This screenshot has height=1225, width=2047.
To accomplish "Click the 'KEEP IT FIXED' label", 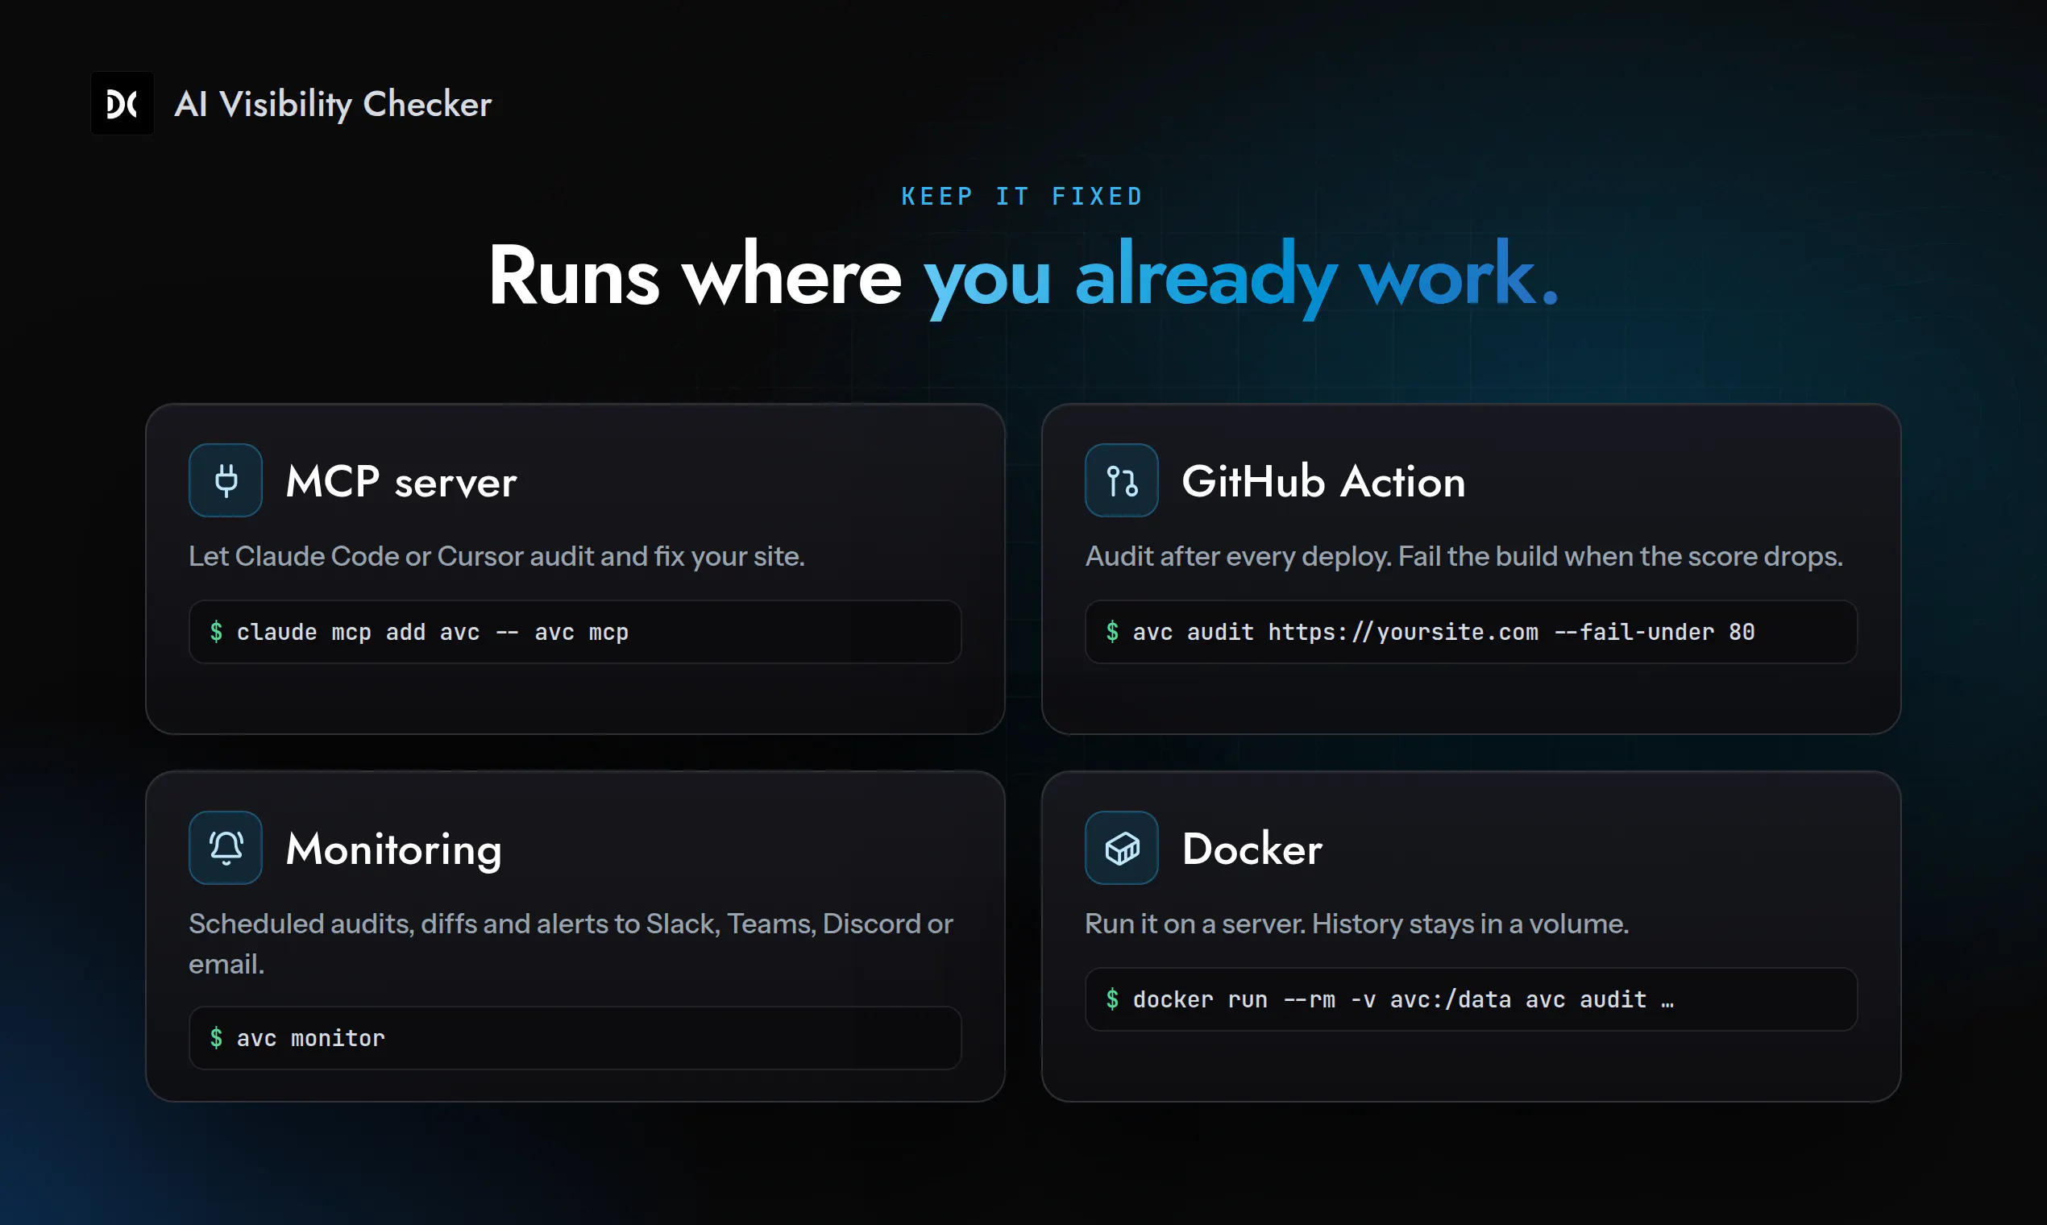I will (1023, 197).
